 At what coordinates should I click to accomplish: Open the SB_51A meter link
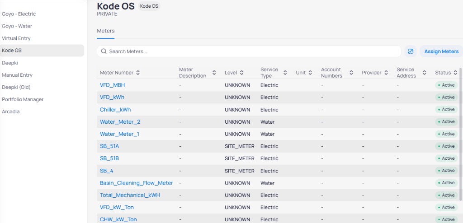coord(109,146)
